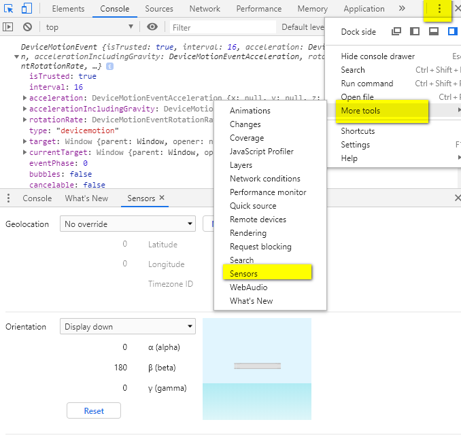Expand the rotationRate property
This screenshot has height=439, width=461.
coord(24,120)
